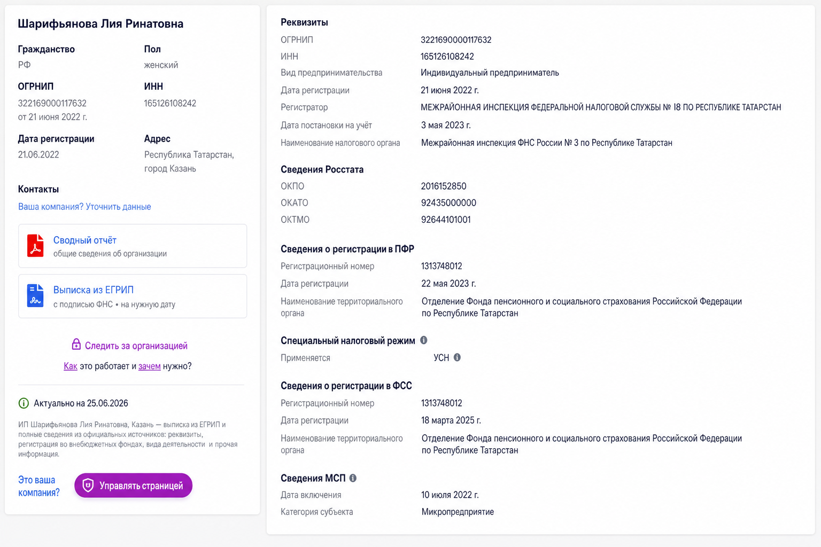Click the info icon beside УСН
This screenshot has height=547, width=821.
click(457, 357)
